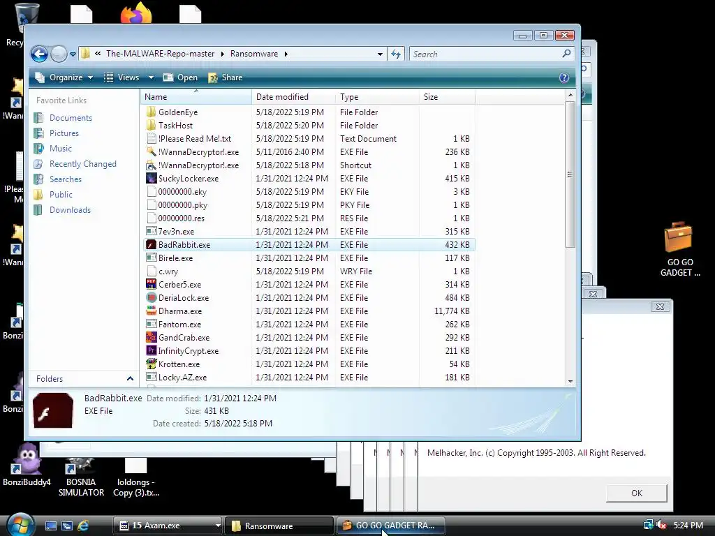
Task: Click Ransomware in the address breadcrumb
Action: coord(254,54)
